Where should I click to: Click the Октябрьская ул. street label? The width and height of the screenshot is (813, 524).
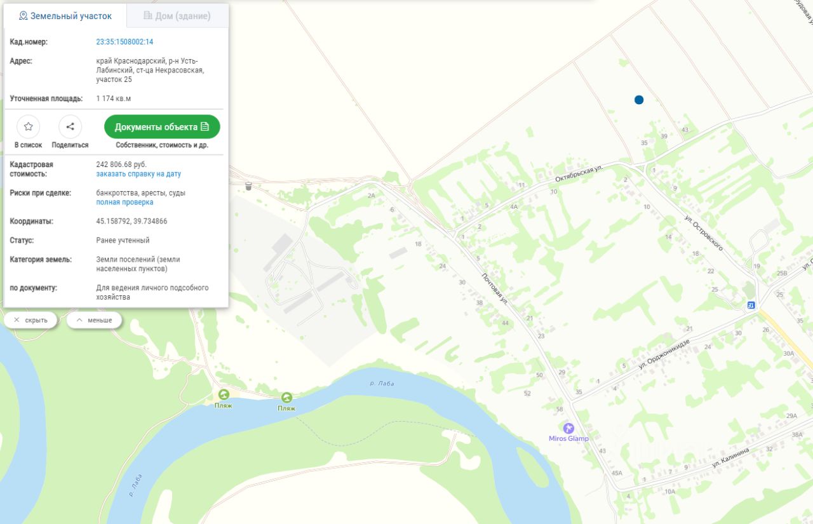point(580,174)
